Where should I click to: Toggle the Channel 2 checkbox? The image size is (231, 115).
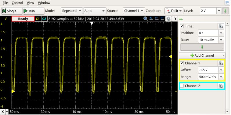[x=182, y=86]
